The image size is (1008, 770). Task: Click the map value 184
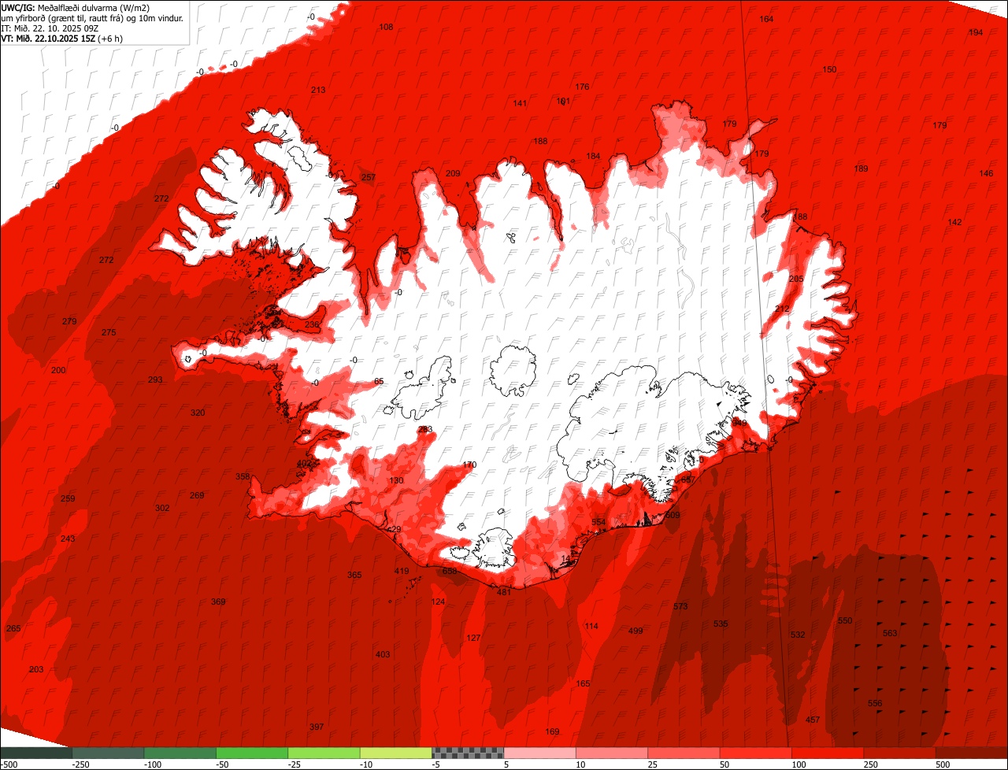593,156
